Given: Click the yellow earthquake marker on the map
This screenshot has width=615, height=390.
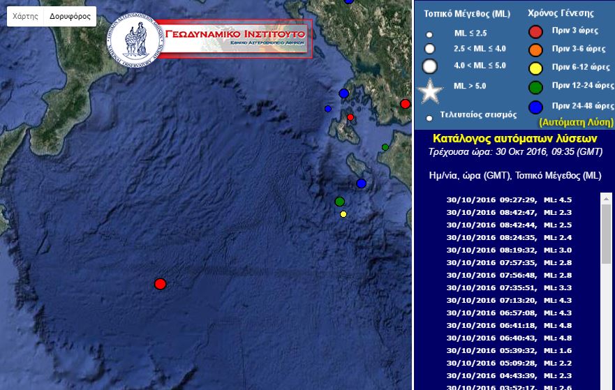Looking at the screenshot, I should point(343,214).
